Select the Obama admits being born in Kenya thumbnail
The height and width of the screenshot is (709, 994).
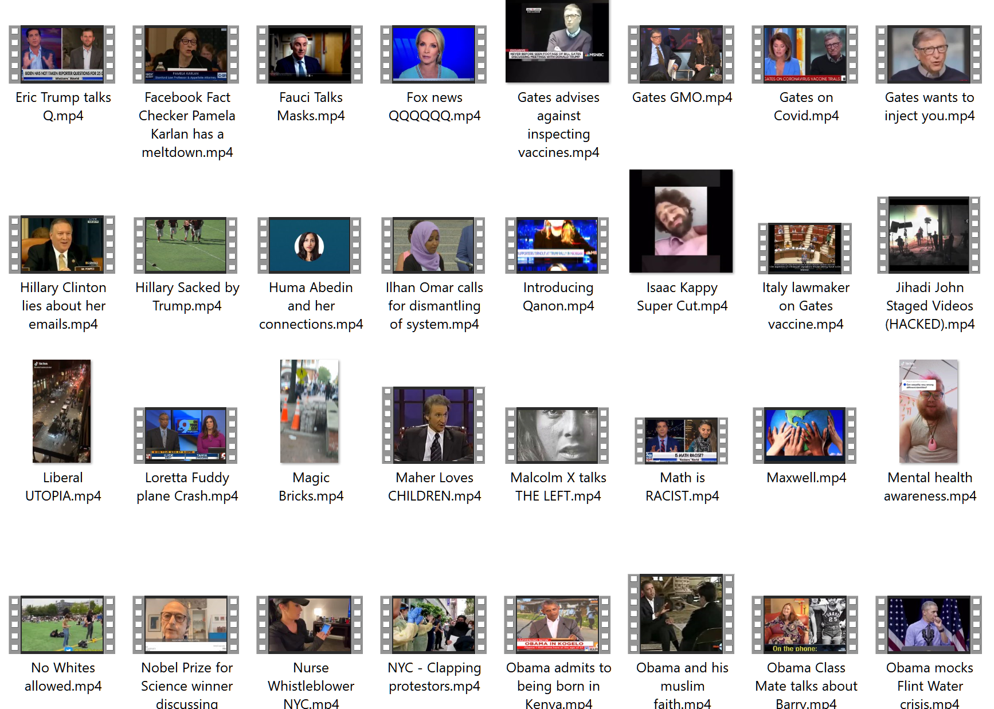click(558, 625)
